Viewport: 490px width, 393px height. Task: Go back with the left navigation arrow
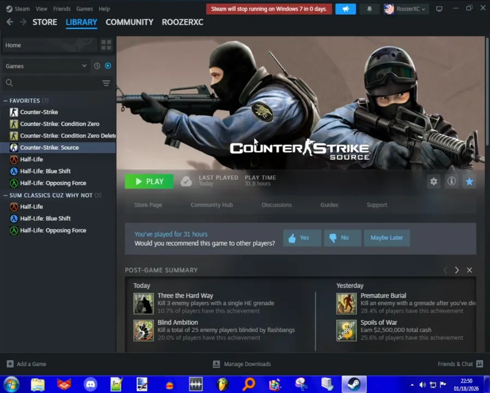click(x=10, y=22)
